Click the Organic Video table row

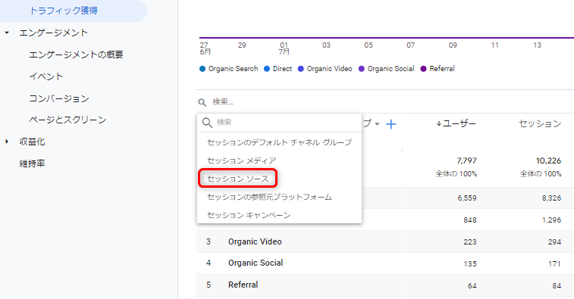[x=385, y=241]
